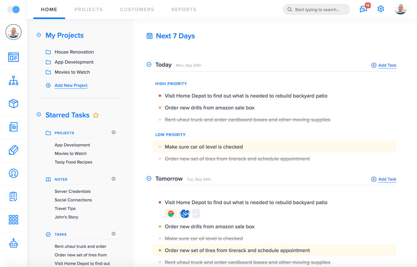Toggle the blue switch in top-left corner
Image resolution: width=417 pixels, height=267 pixels.
point(13,9)
